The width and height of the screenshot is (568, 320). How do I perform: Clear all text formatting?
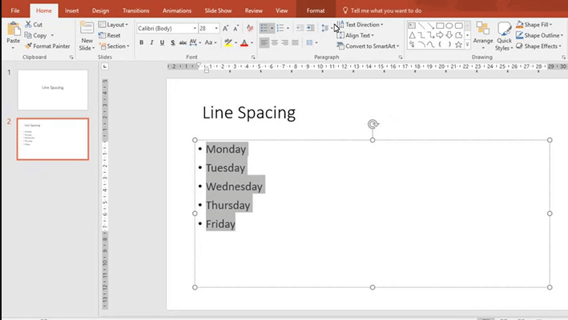click(x=249, y=28)
